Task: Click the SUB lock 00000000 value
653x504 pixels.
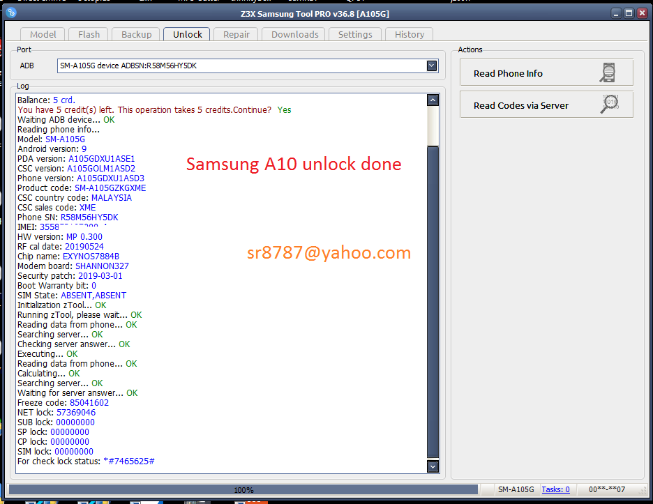Action: [75, 422]
